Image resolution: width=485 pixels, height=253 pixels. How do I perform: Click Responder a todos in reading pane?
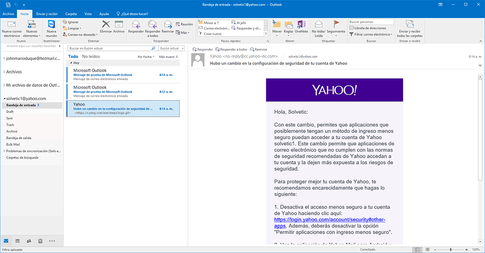[x=231, y=49]
